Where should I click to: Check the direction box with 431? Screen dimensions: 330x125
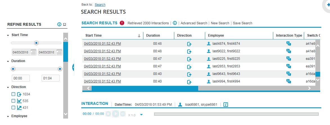[x=13, y=108]
